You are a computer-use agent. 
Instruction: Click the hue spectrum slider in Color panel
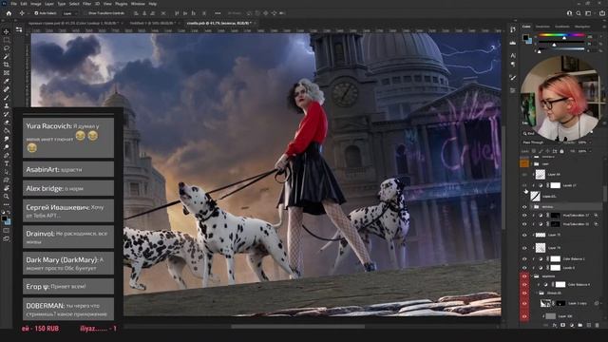[561, 35]
